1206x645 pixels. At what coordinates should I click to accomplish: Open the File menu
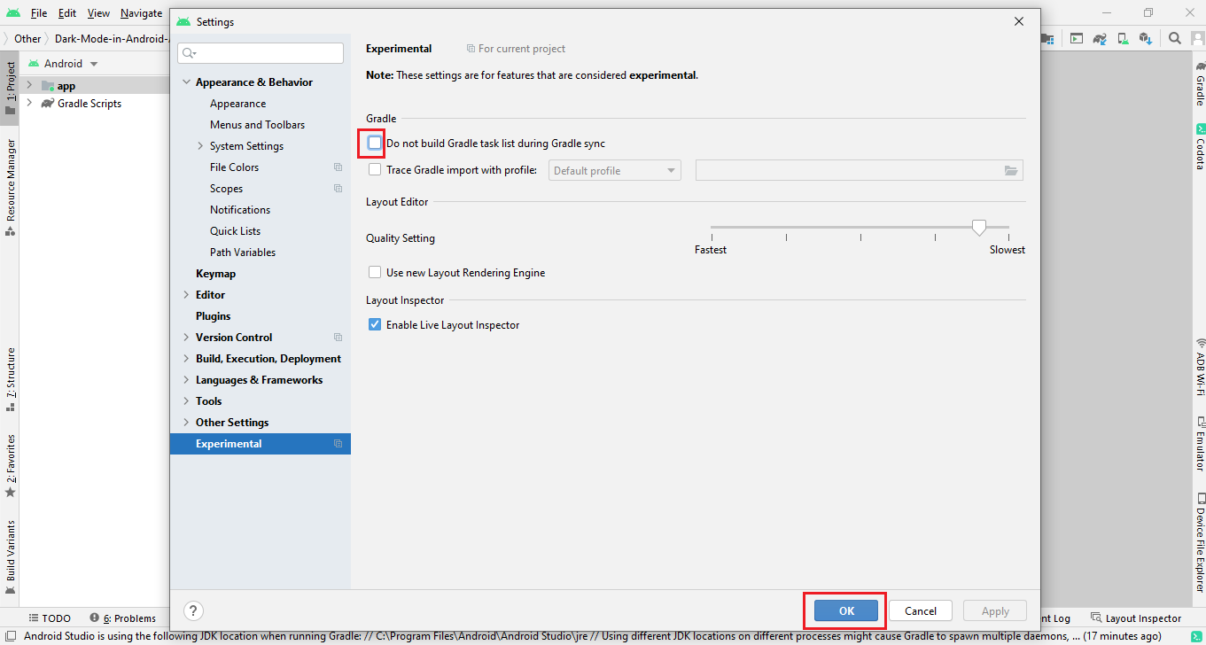pos(39,13)
